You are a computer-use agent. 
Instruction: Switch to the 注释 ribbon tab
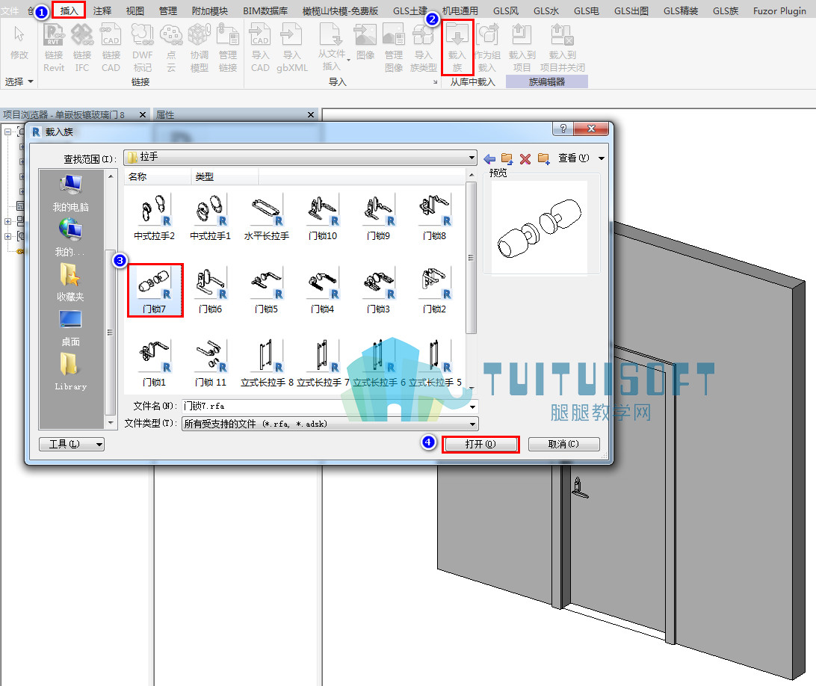102,10
